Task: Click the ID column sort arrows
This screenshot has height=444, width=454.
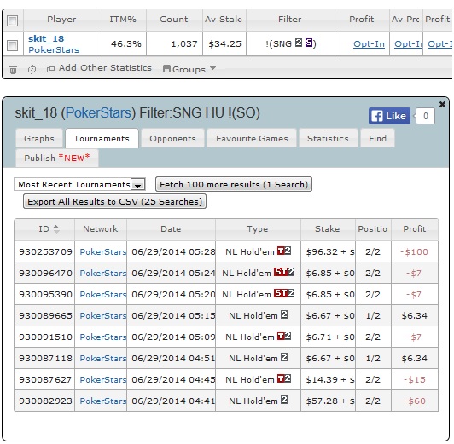Action: pyautogui.click(x=56, y=229)
